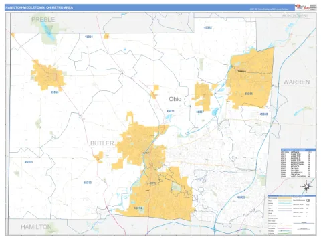Click the light blue line swatch in the legend
Image resolution: width=321 pixels, height=241 pixels.
pos(285,203)
